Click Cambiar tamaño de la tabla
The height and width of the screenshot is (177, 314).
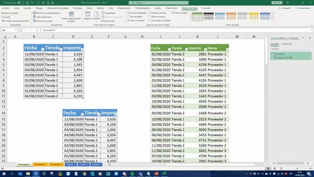pyautogui.click(x=15, y=21)
